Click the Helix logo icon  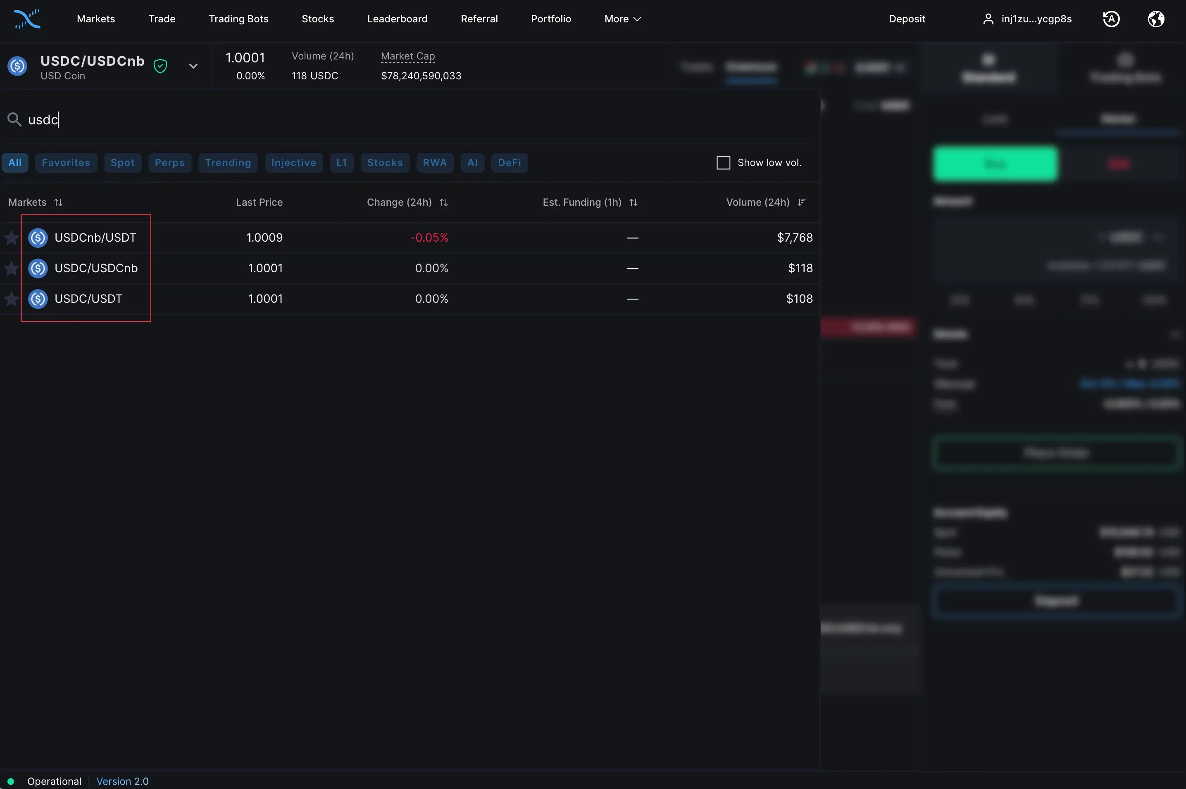click(27, 19)
